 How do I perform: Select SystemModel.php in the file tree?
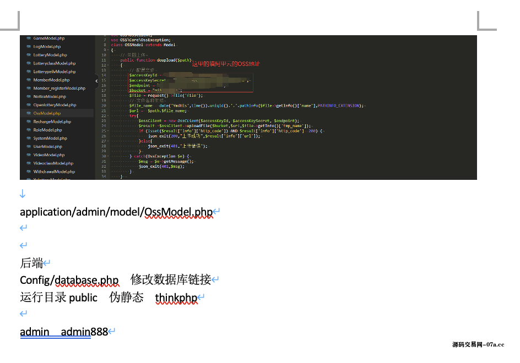coord(50,138)
